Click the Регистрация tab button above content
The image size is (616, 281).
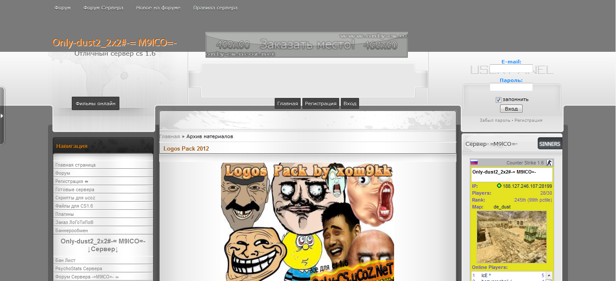tap(321, 104)
